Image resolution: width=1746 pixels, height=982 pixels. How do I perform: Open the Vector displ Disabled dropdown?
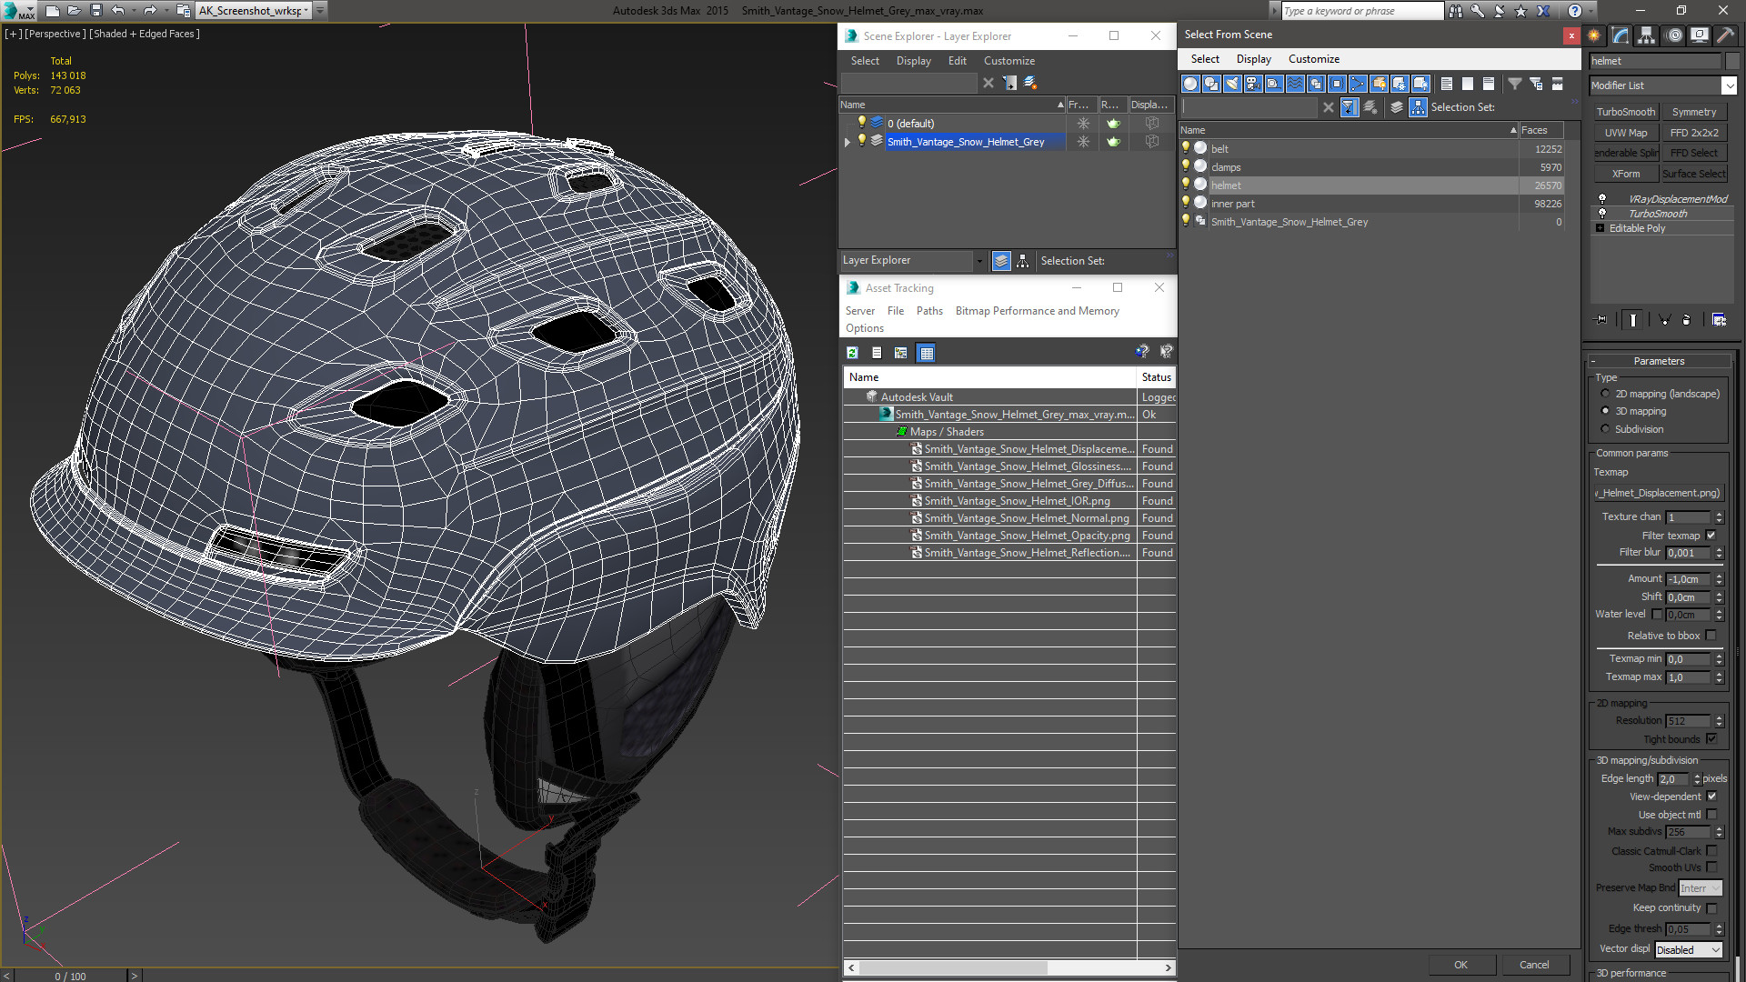(x=1688, y=949)
